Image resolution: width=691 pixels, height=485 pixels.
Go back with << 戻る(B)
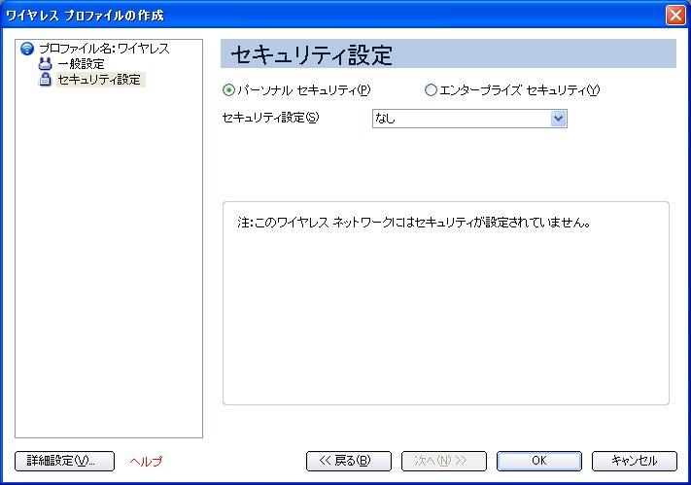pyautogui.click(x=349, y=462)
